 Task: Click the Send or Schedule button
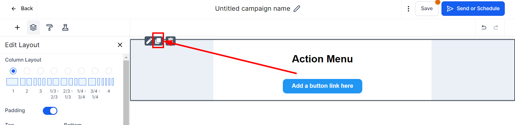[x=473, y=9]
